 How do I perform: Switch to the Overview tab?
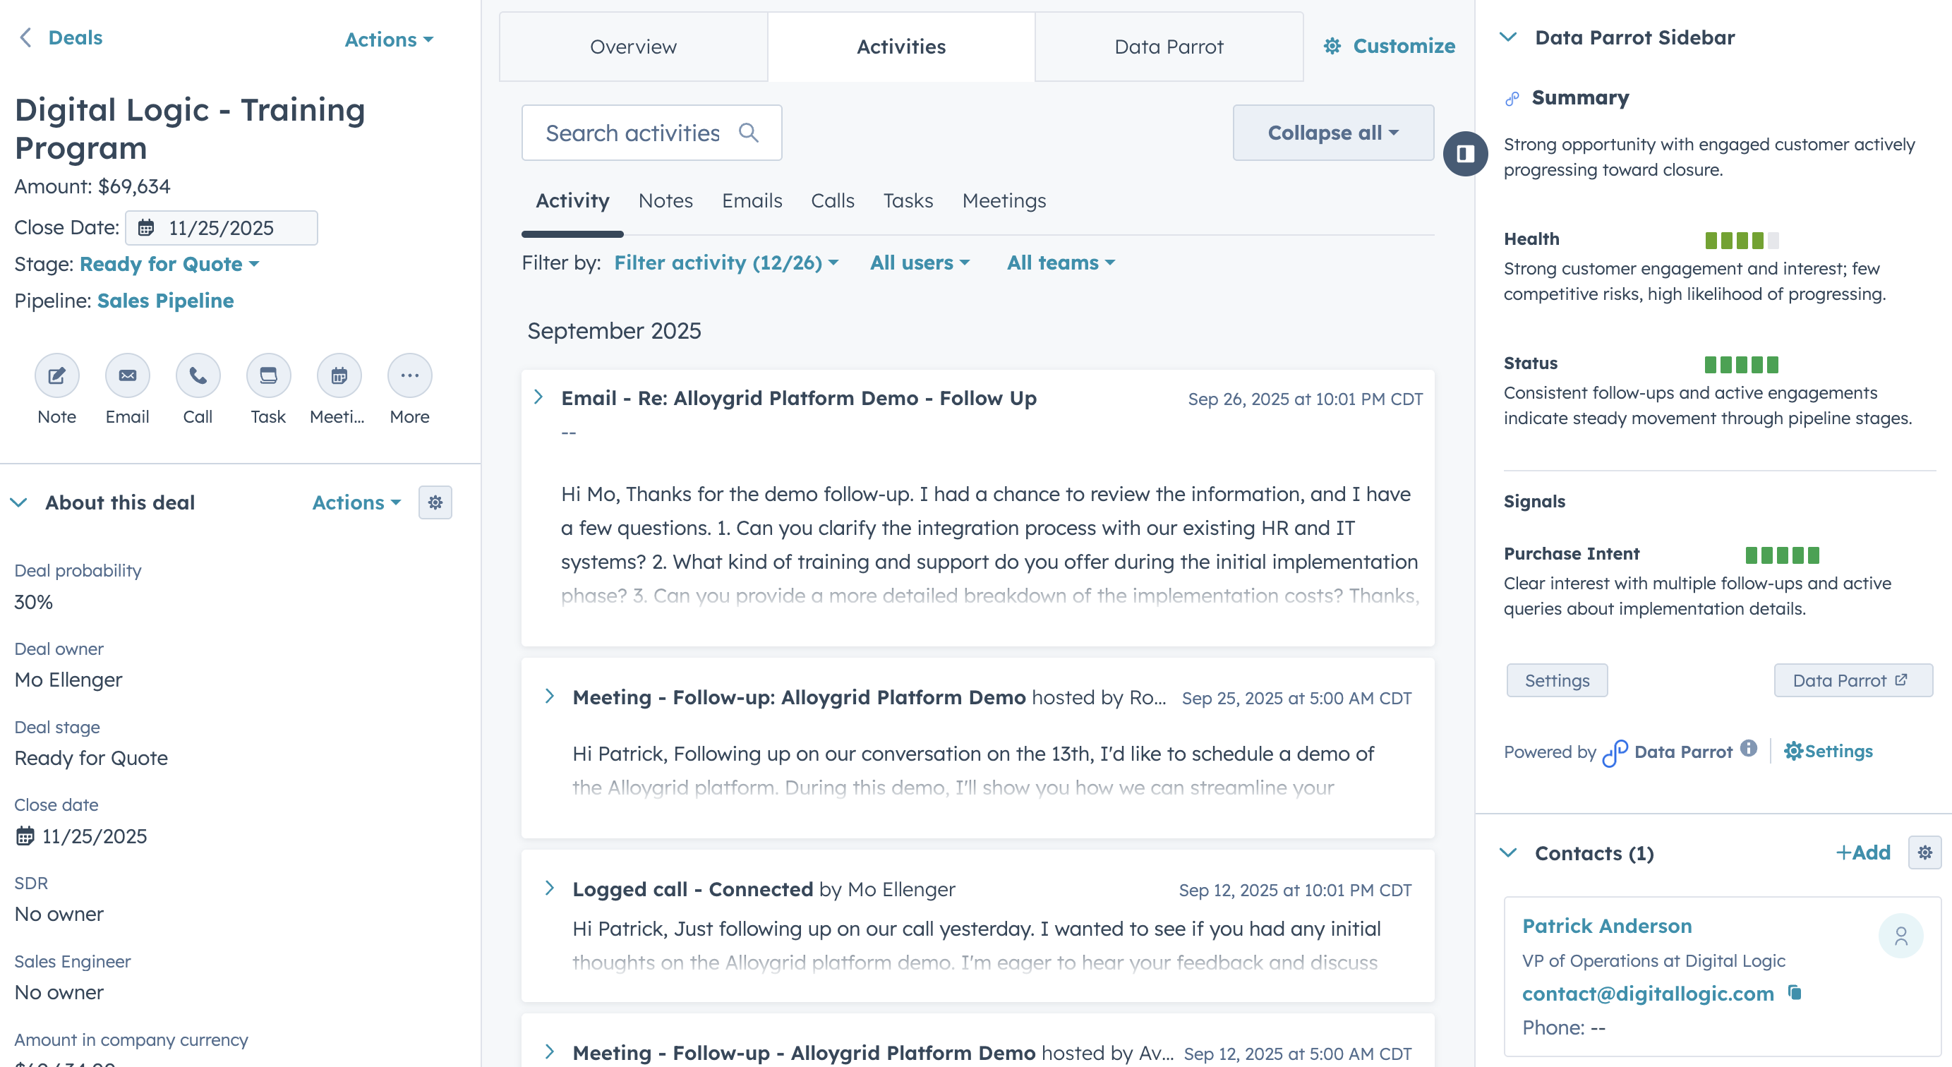tap(633, 47)
